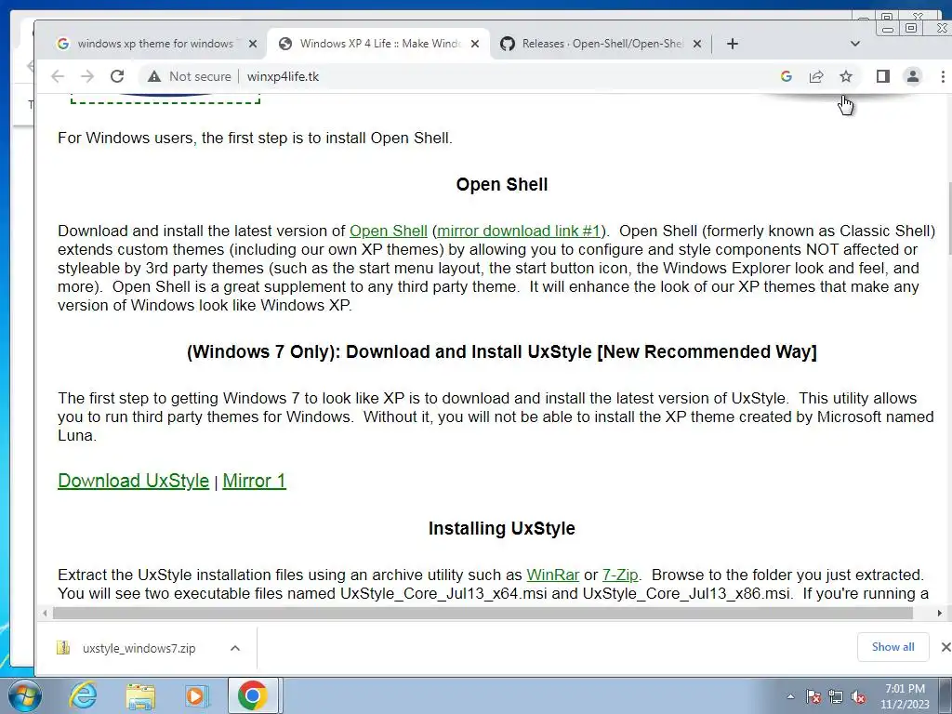Image resolution: width=952 pixels, height=714 pixels.
Task: Open the volume tray icon
Action: [x=858, y=697]
